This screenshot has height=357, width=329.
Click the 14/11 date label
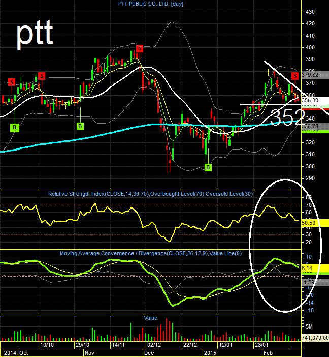click(118, 345)
